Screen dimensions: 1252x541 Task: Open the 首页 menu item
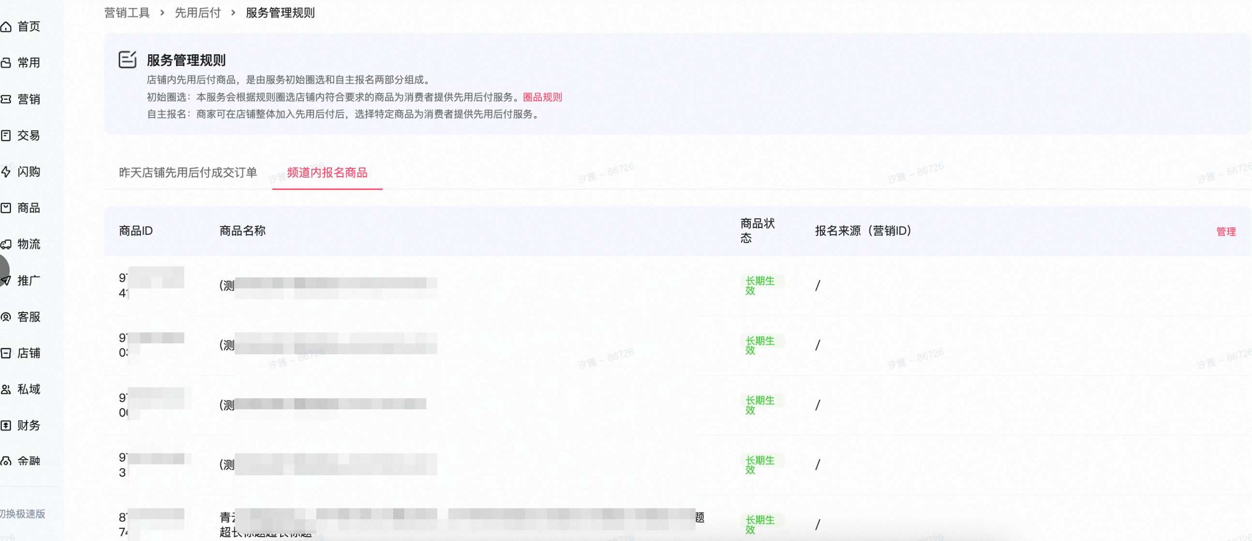click(29, 27)
